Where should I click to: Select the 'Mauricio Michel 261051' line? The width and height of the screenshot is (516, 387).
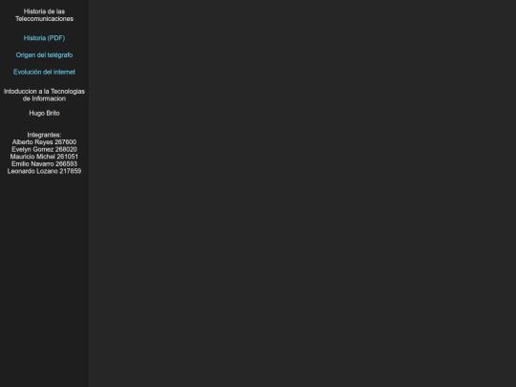(44, 157)
